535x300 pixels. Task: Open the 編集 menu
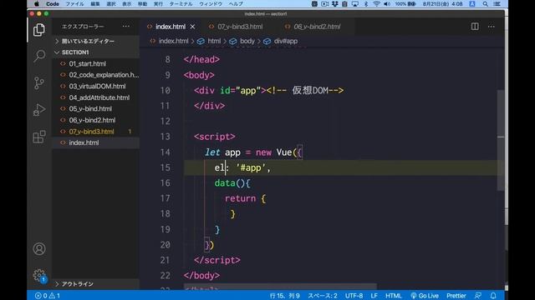(x=95, y=4)
